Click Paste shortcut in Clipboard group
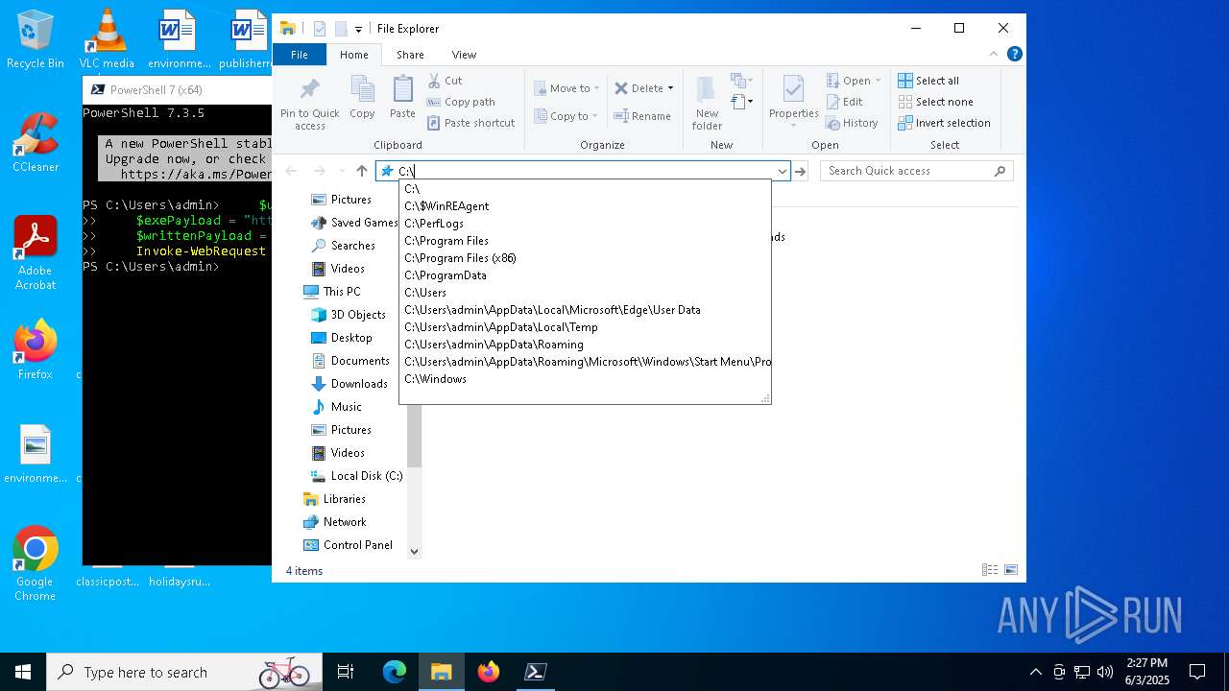 tap(470, 123)
